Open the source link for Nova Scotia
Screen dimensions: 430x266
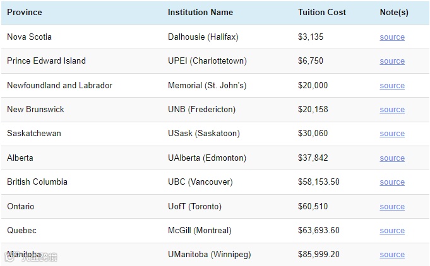coord(392,37)
